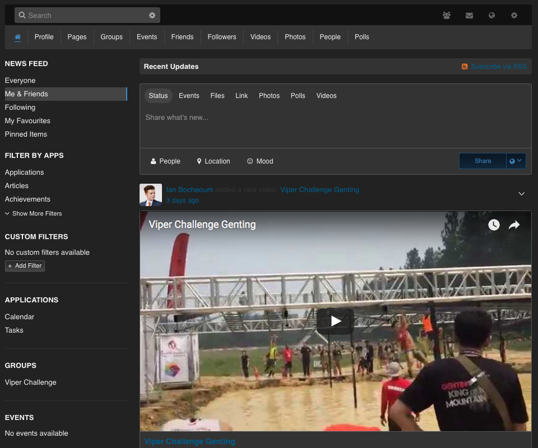Click the gear icon inside the search box

coord(152,15)
